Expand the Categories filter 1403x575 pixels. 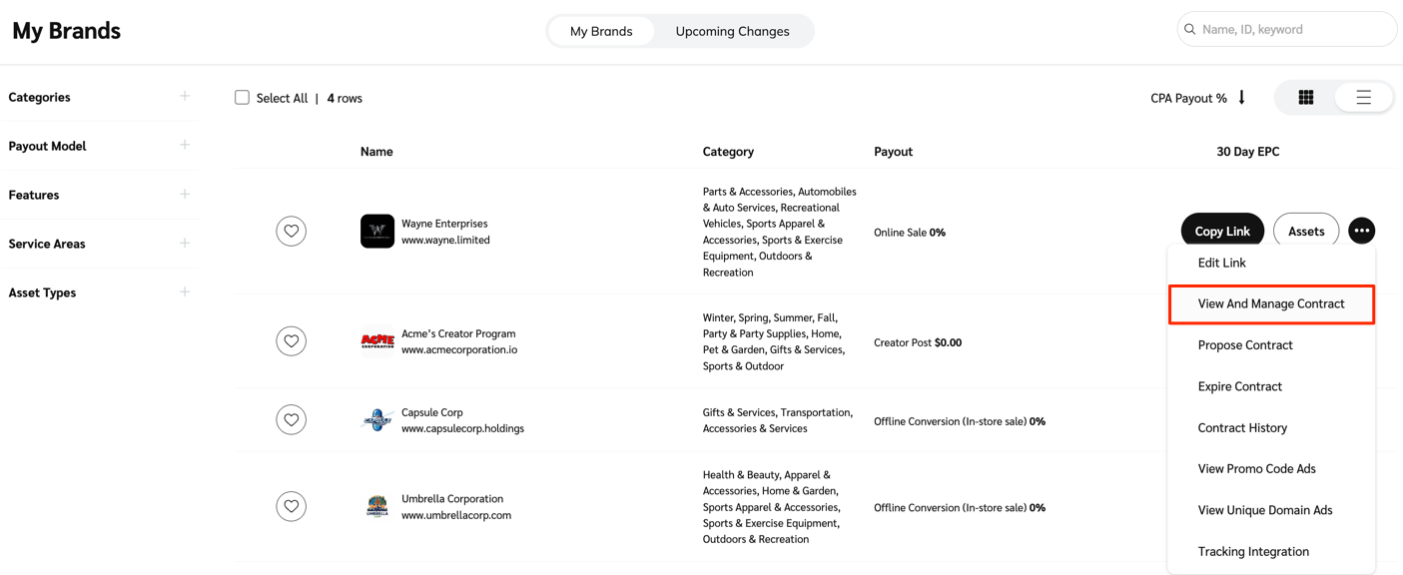185,97
